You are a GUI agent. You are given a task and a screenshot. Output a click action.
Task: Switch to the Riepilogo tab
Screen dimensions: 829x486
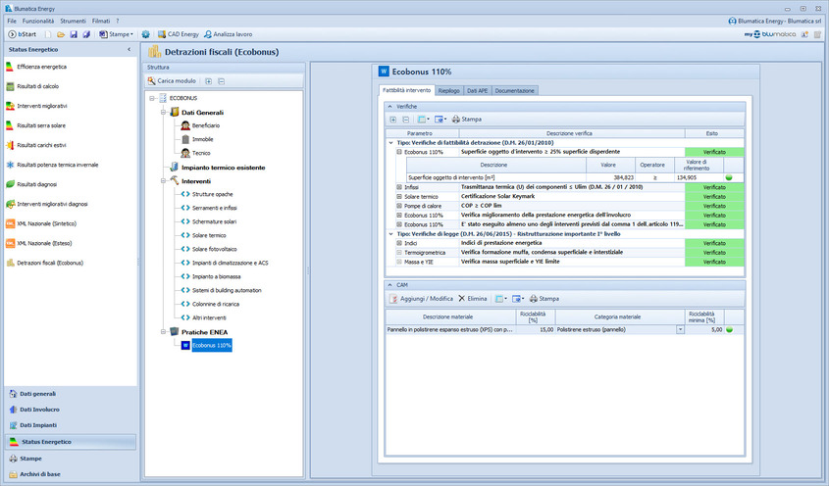coord(449,91)
